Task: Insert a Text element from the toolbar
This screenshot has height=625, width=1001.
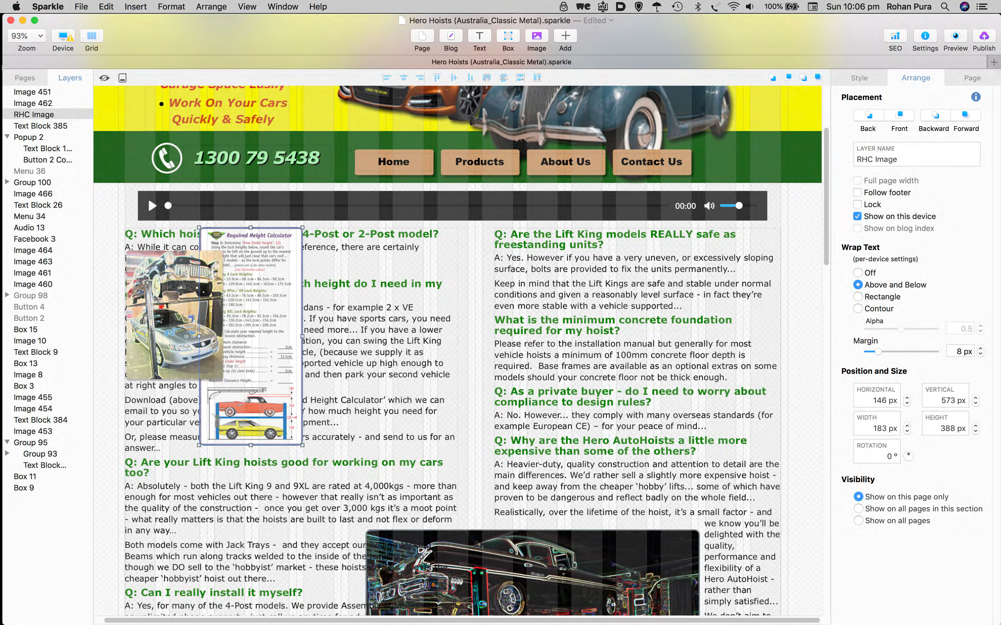Action: pos(479,36)
